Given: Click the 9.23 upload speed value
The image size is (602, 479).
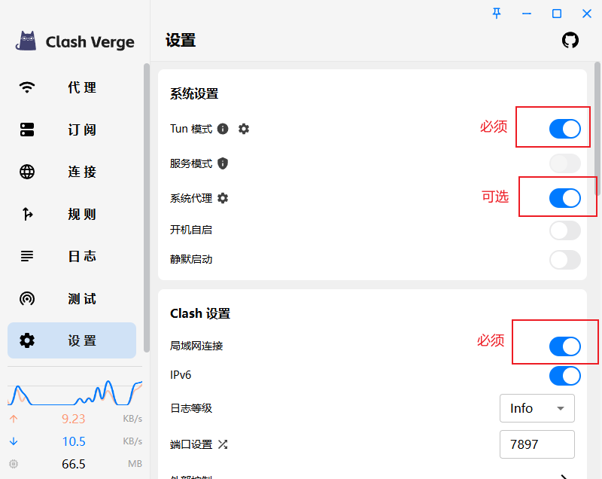Looking at the screenshot, I should (x=73, y=419).
